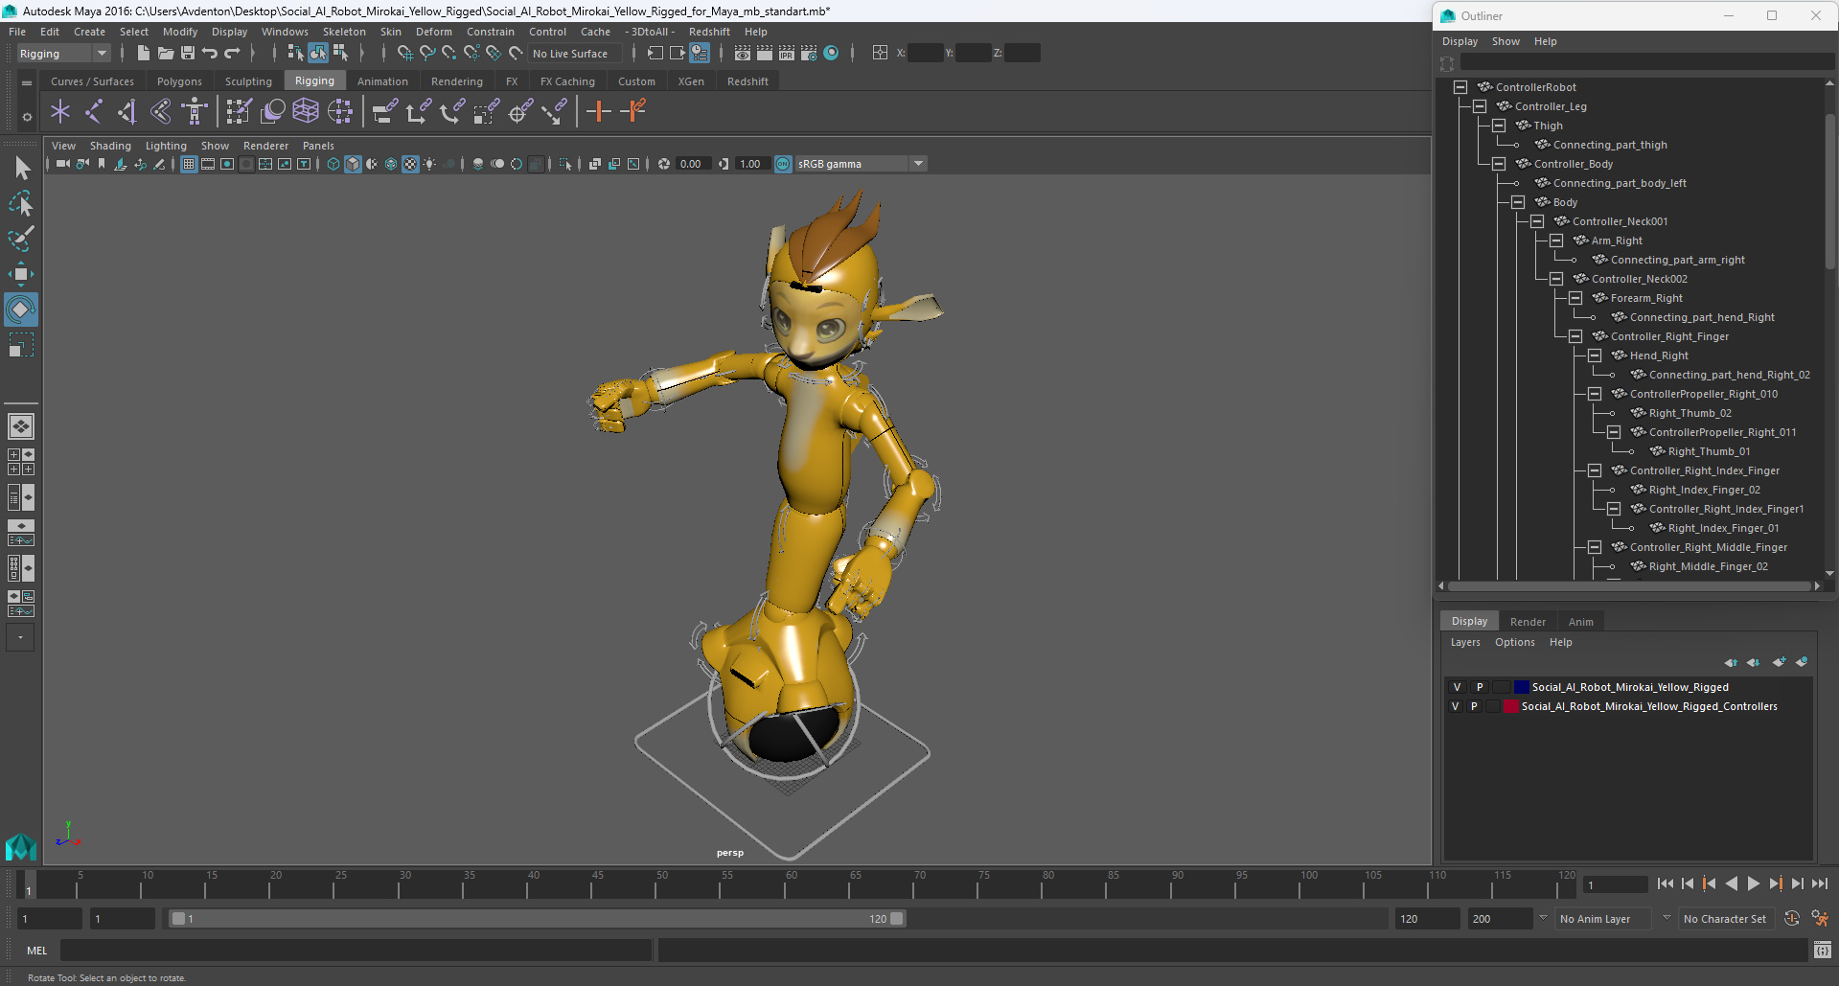This screenshot has width=1839, height=986.
Task: Open the Script Editor icon
Action: pos(1823,951)
